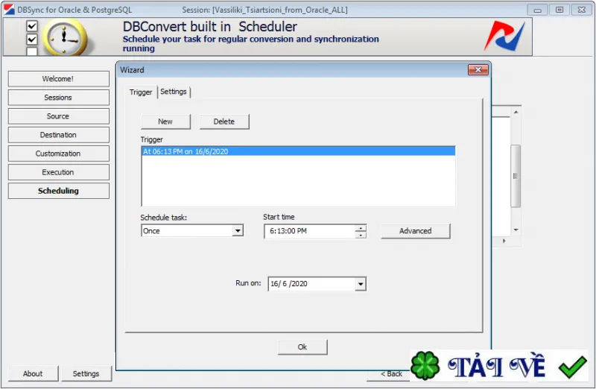Click the Advanced button

point(416,231)
